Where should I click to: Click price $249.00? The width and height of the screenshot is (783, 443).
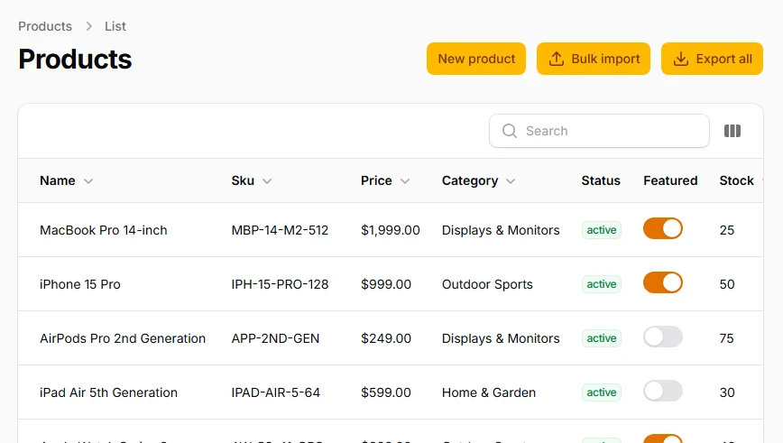(x=386, y=338)
